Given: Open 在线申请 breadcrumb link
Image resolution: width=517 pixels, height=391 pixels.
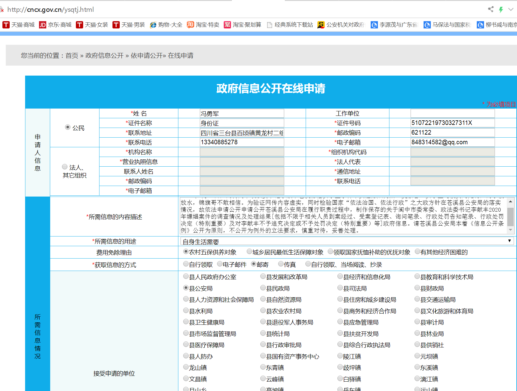Looking at the screenshot, I should (180, 56).
